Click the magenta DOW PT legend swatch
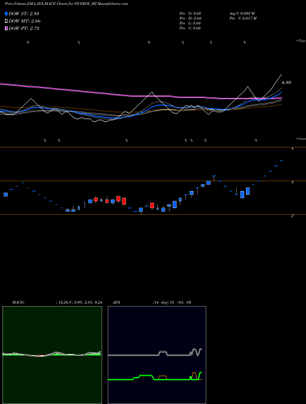The image size is (306, 404). coord(7,28)
